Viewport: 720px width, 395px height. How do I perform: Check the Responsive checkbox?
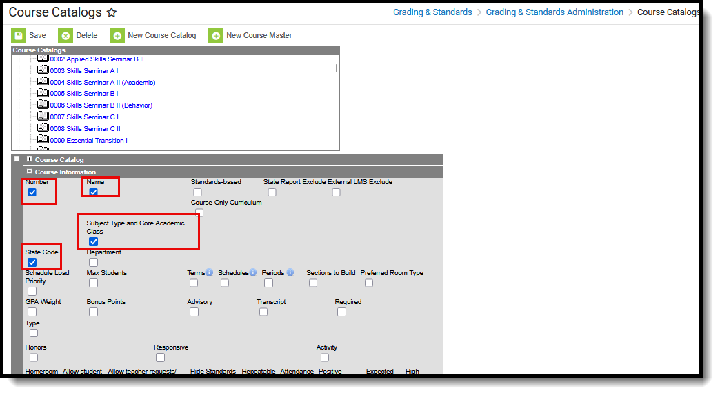(x=160, y=357)
